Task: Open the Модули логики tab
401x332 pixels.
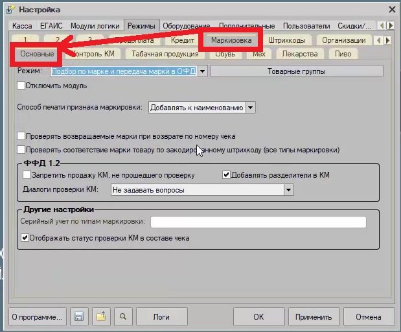Action: [95, 26]
